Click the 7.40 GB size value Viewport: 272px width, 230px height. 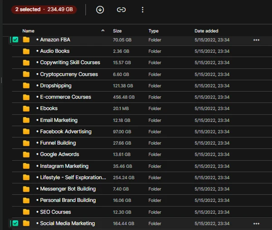121,189
